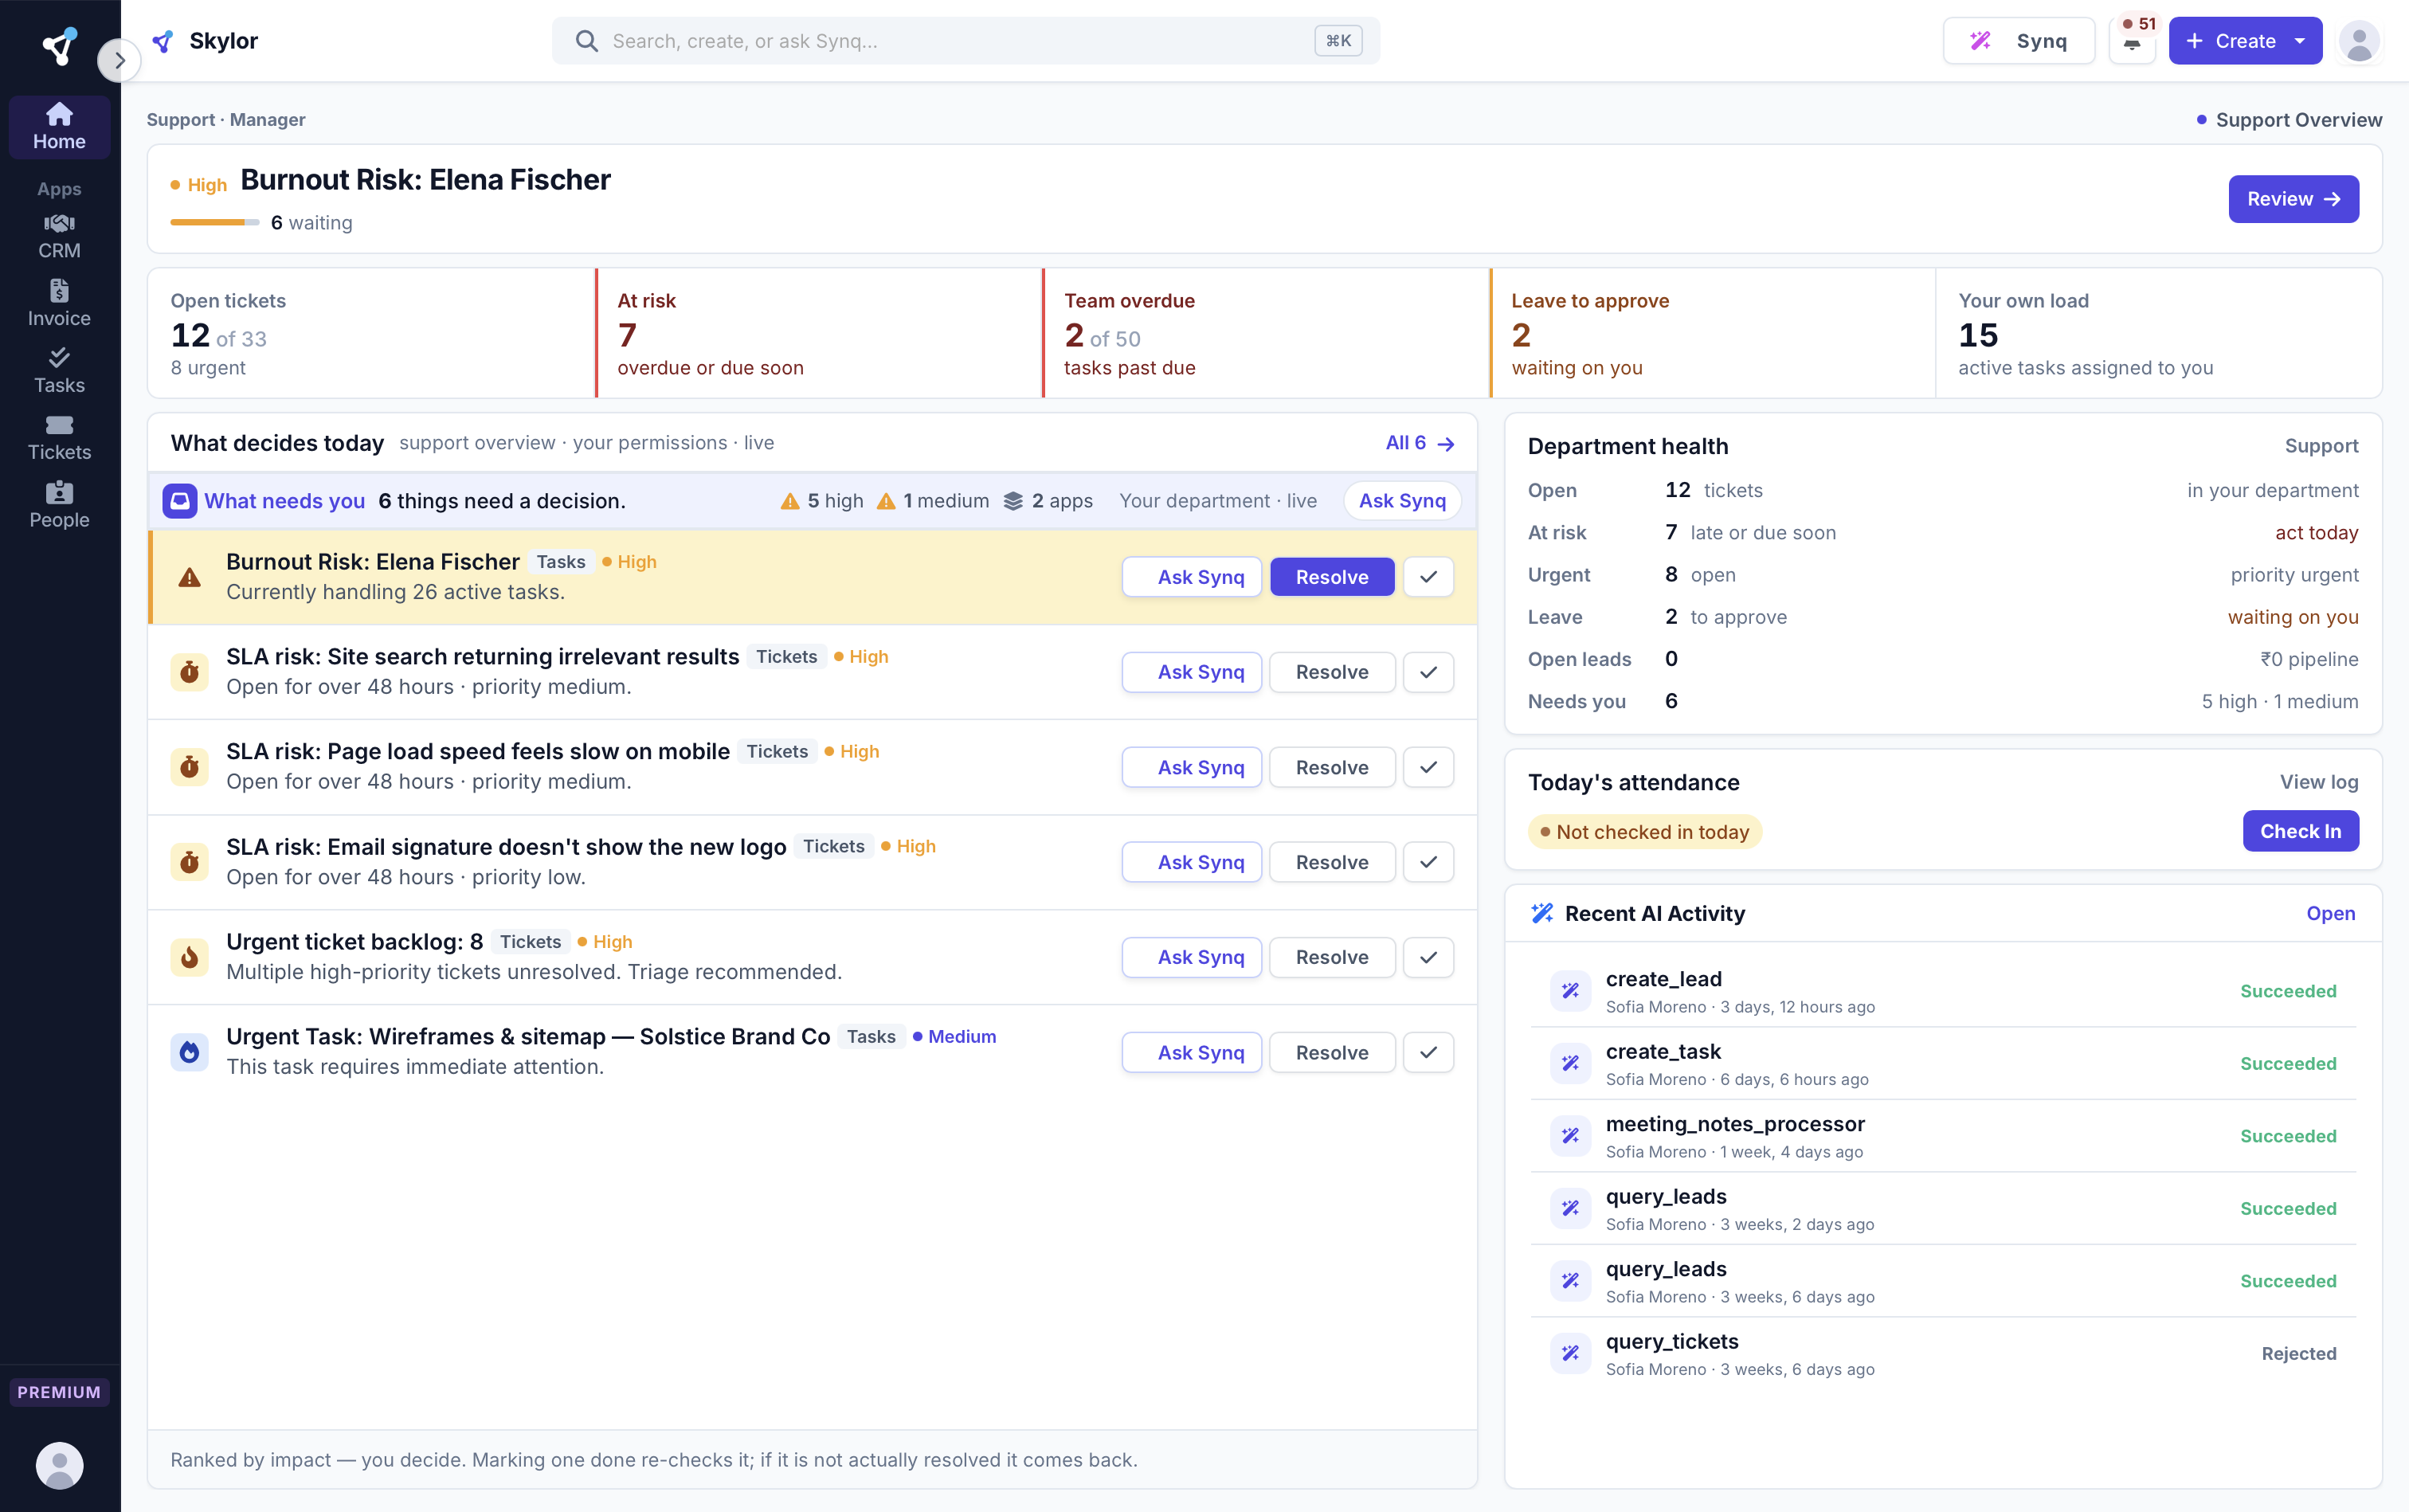The width and height of the screenshot is (2409, 1512).
Task: Click the flame icon on Urgent ticket backlog row
Action: (189, 957)
